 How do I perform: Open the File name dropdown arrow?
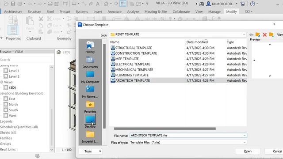click(245, 136)
